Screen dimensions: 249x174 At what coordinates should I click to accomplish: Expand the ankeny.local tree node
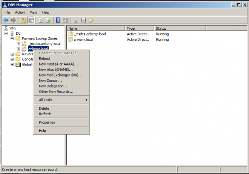point(18,49)
